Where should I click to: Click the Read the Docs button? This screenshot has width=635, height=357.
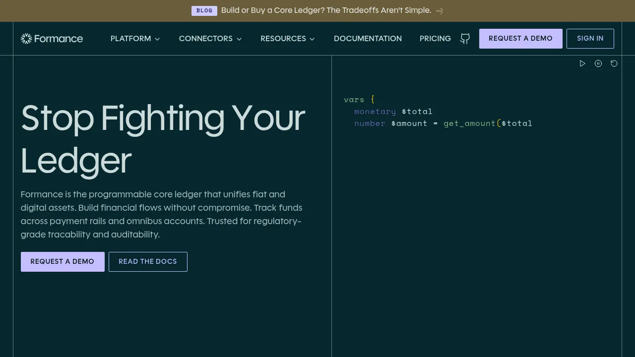(148, 262)
